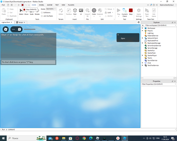Click the small stop icon in the quick access toolbar
Screen dimensions: 177x141
pyautogui.click(x=22, y=5)
